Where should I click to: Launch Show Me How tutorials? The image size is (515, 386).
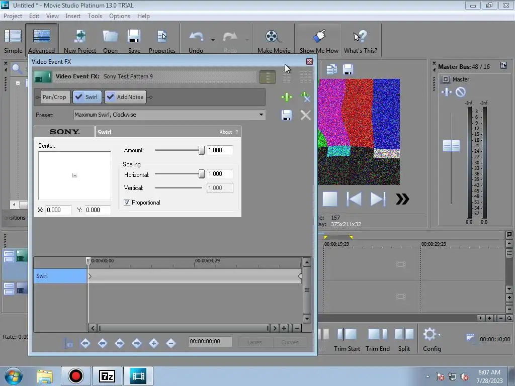(x=318, y=41)
